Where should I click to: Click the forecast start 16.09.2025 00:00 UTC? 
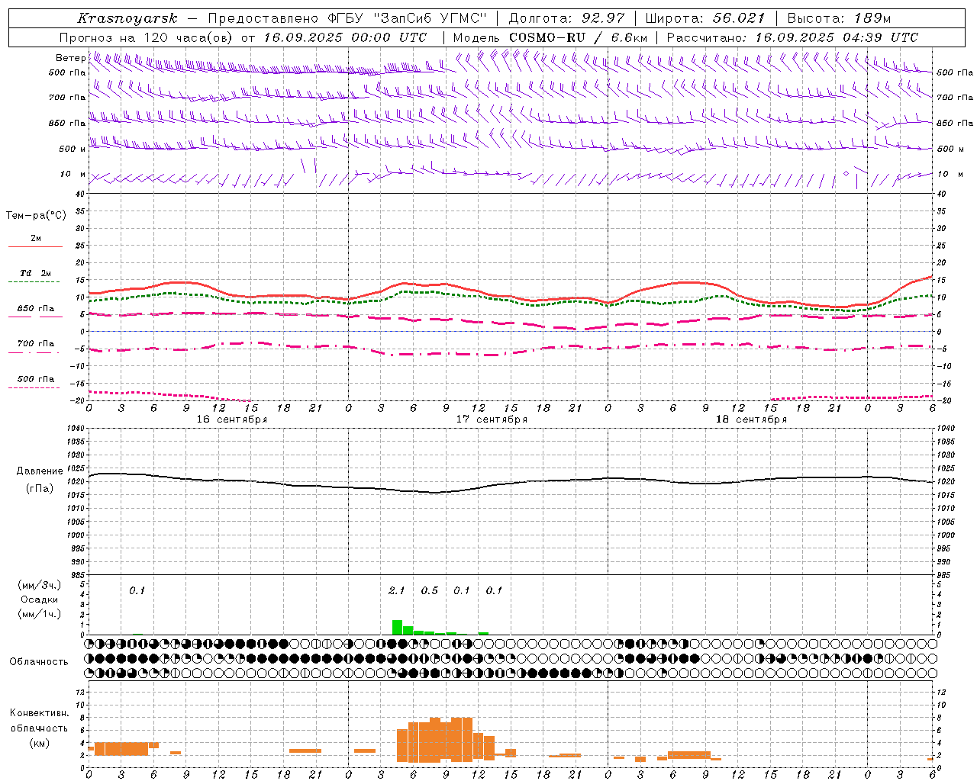tap(345, 37)
